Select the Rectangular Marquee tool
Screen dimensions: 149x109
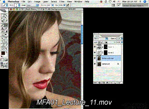tap(2, 15)
